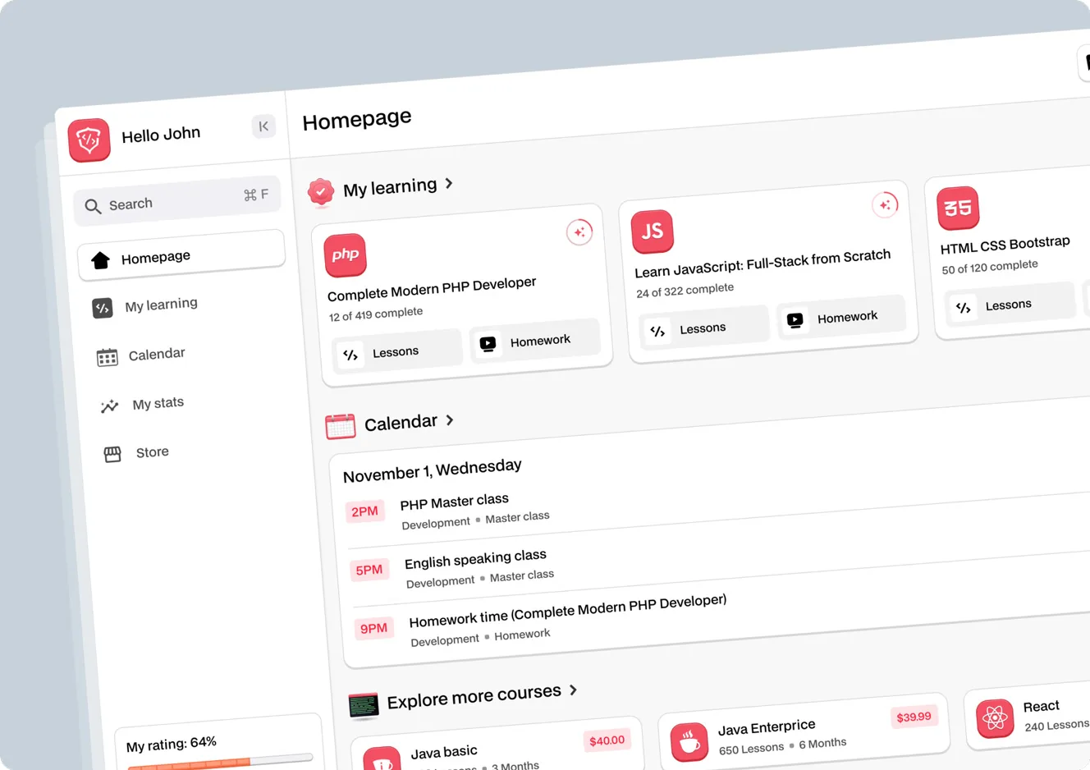
Task: Open Store from the sidebar menu
Action: (x=152, y=452)
